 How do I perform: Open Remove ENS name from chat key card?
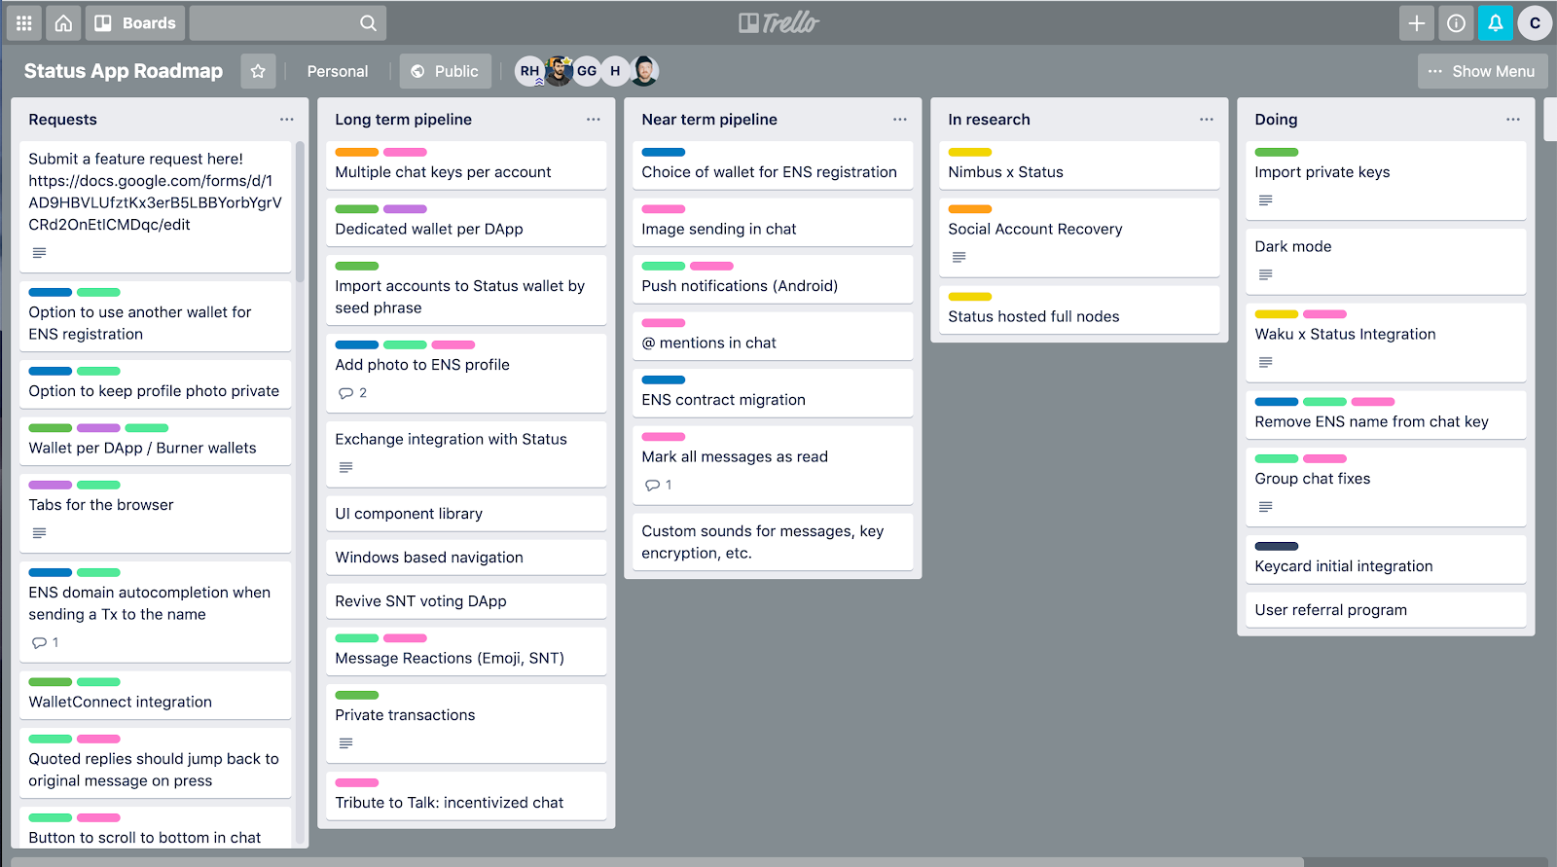click(1386, 415)
